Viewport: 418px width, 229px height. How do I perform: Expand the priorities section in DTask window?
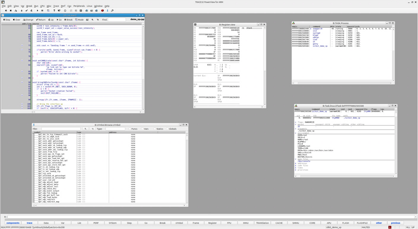click(296, 170)
